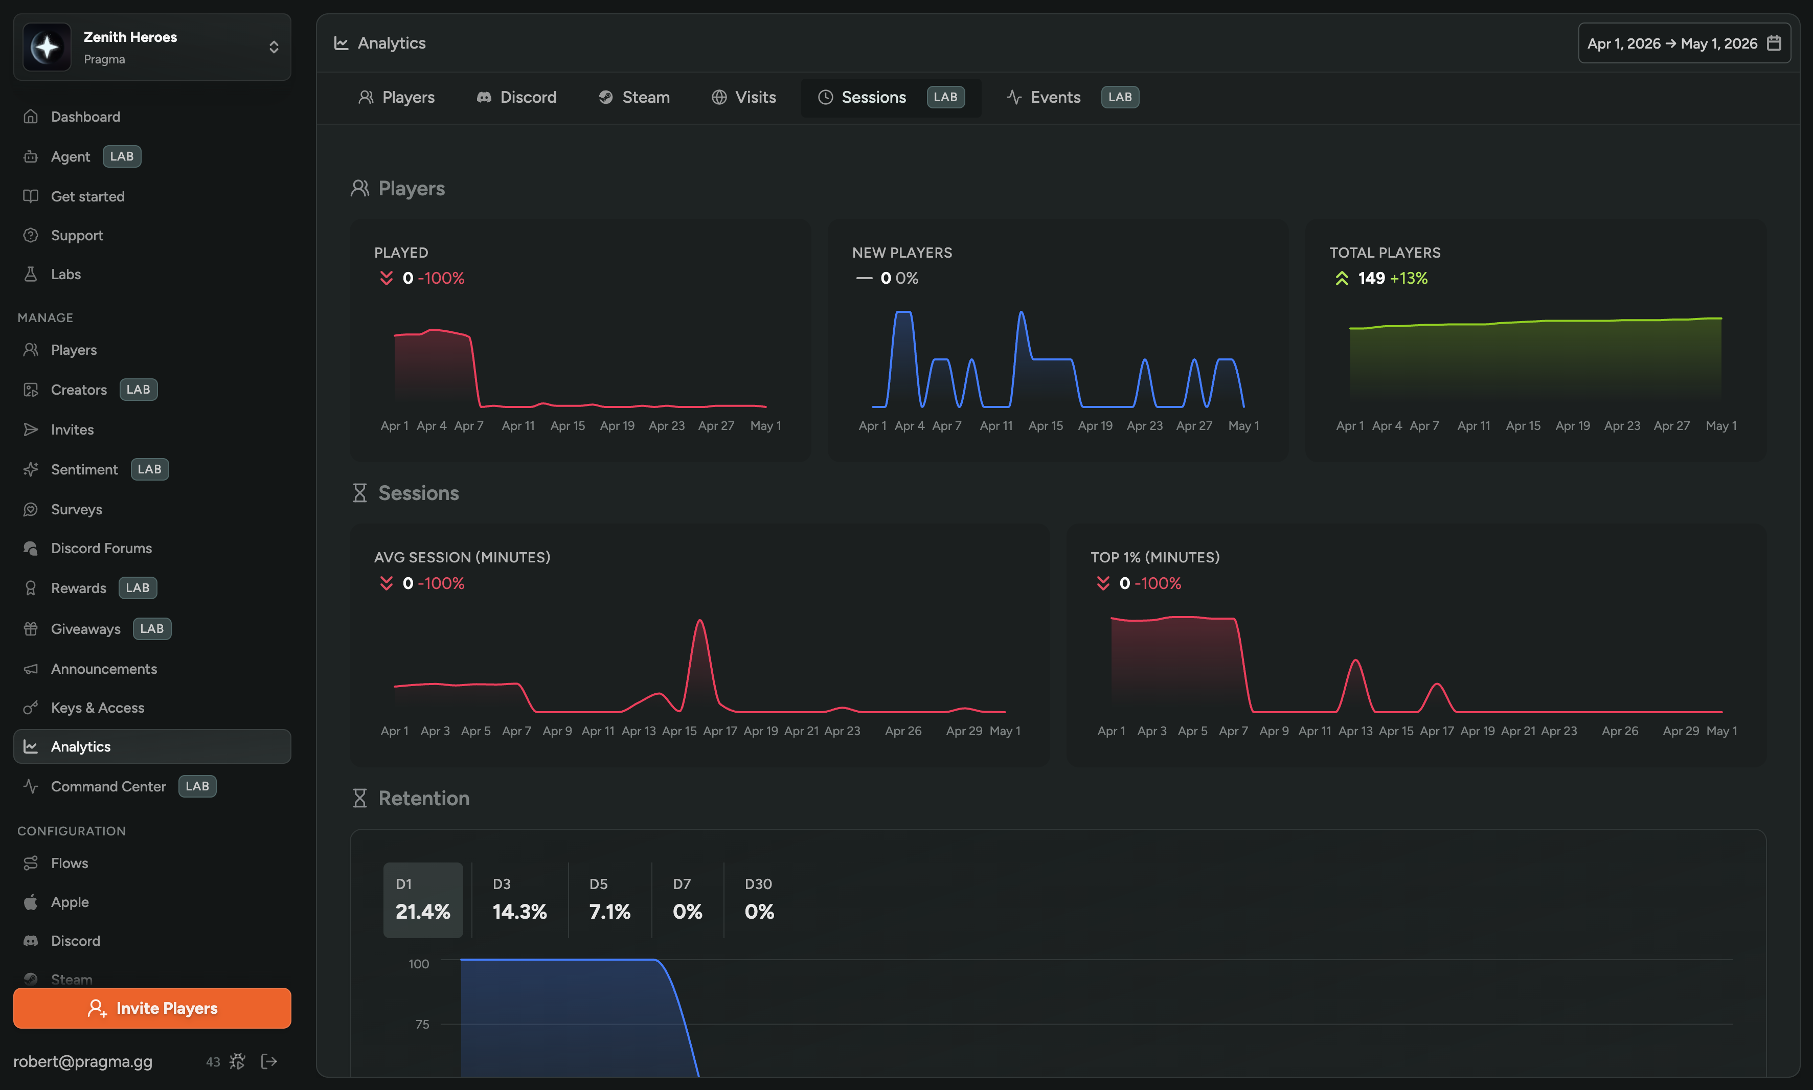
Task: Switch to the Players analytics tab
Action: click(x=397, y=97)
